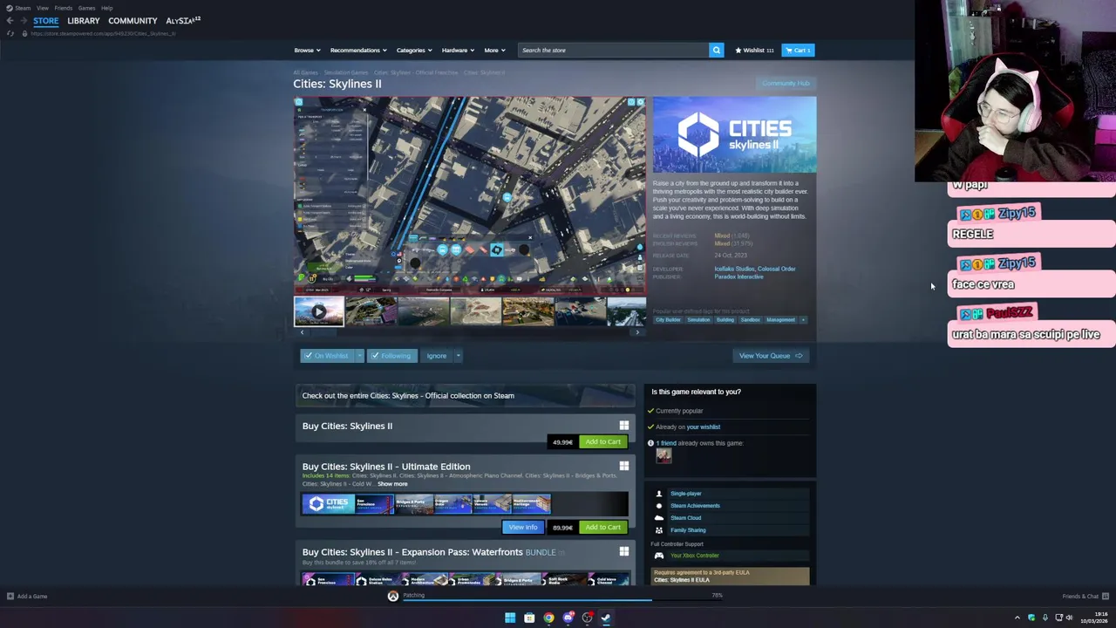Open the entire Cities: Skylines collection banner
Image resolution: width=1116 pixels, height=628 pixels.
click(x=466, y=396)
